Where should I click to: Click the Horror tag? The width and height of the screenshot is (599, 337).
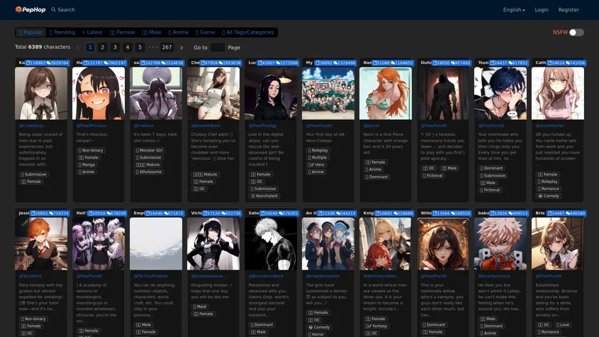316,335
